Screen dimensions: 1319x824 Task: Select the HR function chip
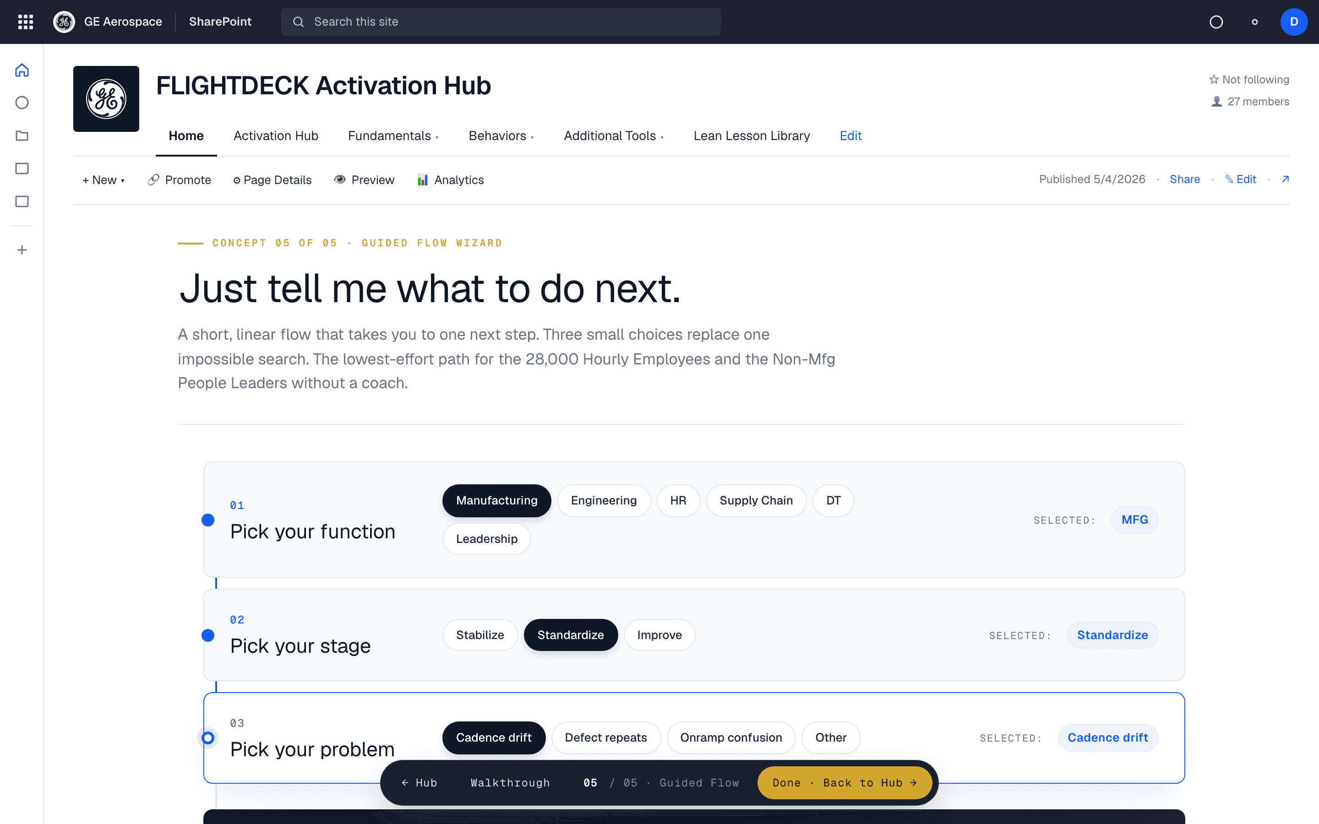678,500
